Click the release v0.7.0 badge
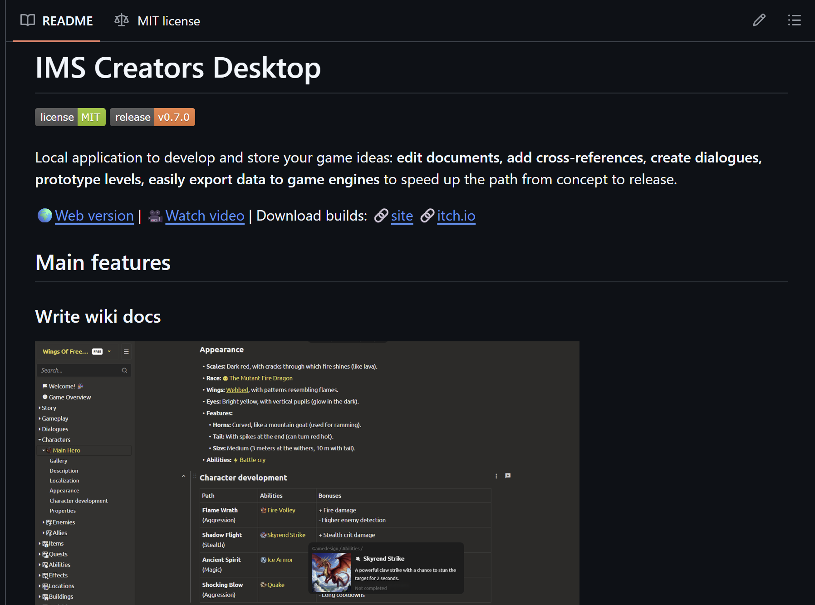Viewport: 815px width, 605px height. coord(152,117)
